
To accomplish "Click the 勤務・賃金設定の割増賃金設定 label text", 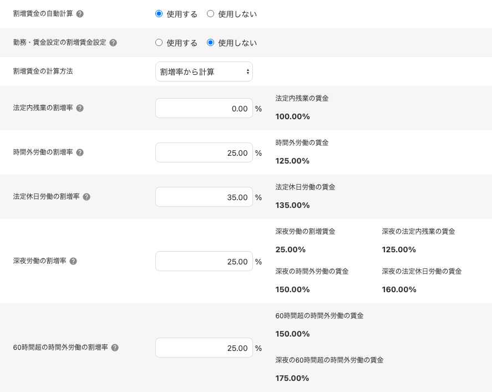I will pyautogui.click(x=59, y=42).
